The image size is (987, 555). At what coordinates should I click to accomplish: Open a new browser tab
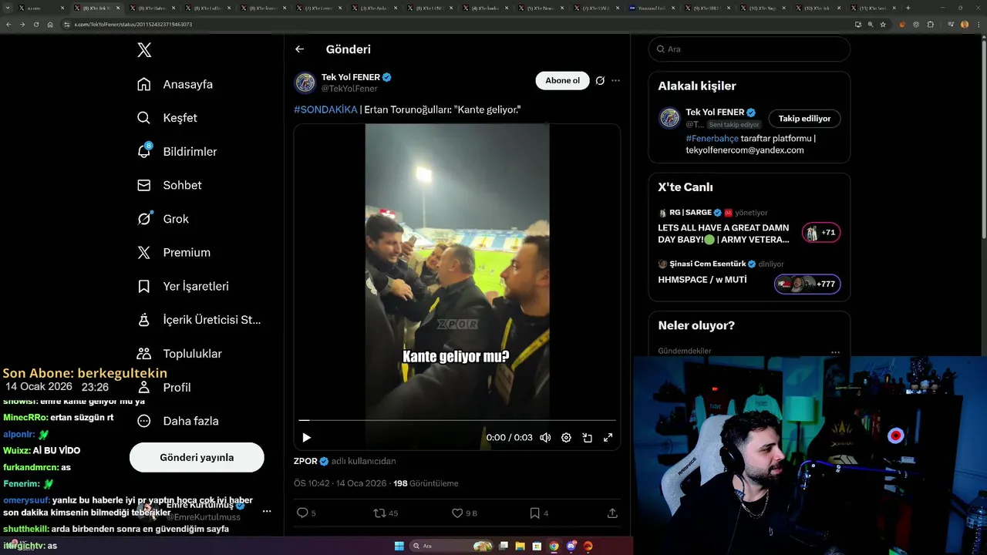pos(908,8)
